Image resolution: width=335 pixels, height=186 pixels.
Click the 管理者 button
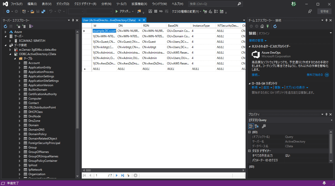click(x=324, y=11)
